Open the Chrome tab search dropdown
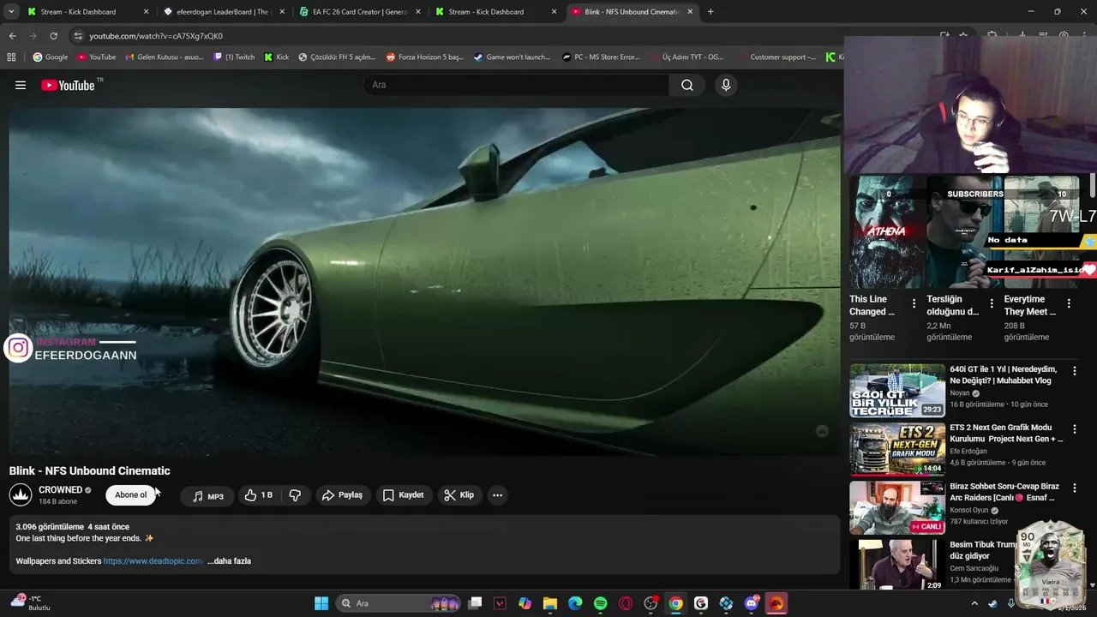The width and height of the screenshot is (1097, 617). click(11, 12)
